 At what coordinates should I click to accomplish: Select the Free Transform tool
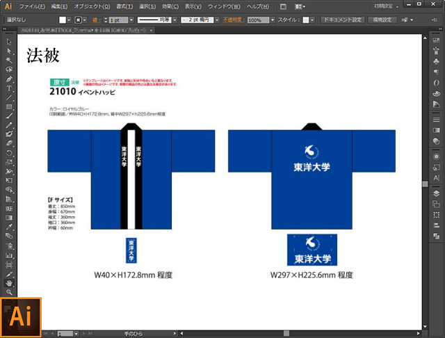(9, 181)
